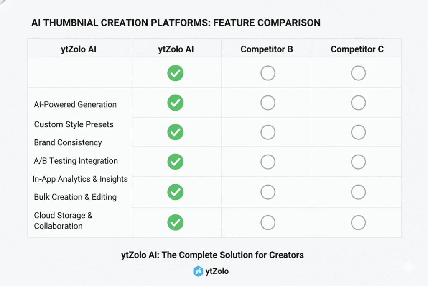Select Competitor B circle for Cloud Storage & Collaboration
The image size is (428, 286).
(268, 222)
